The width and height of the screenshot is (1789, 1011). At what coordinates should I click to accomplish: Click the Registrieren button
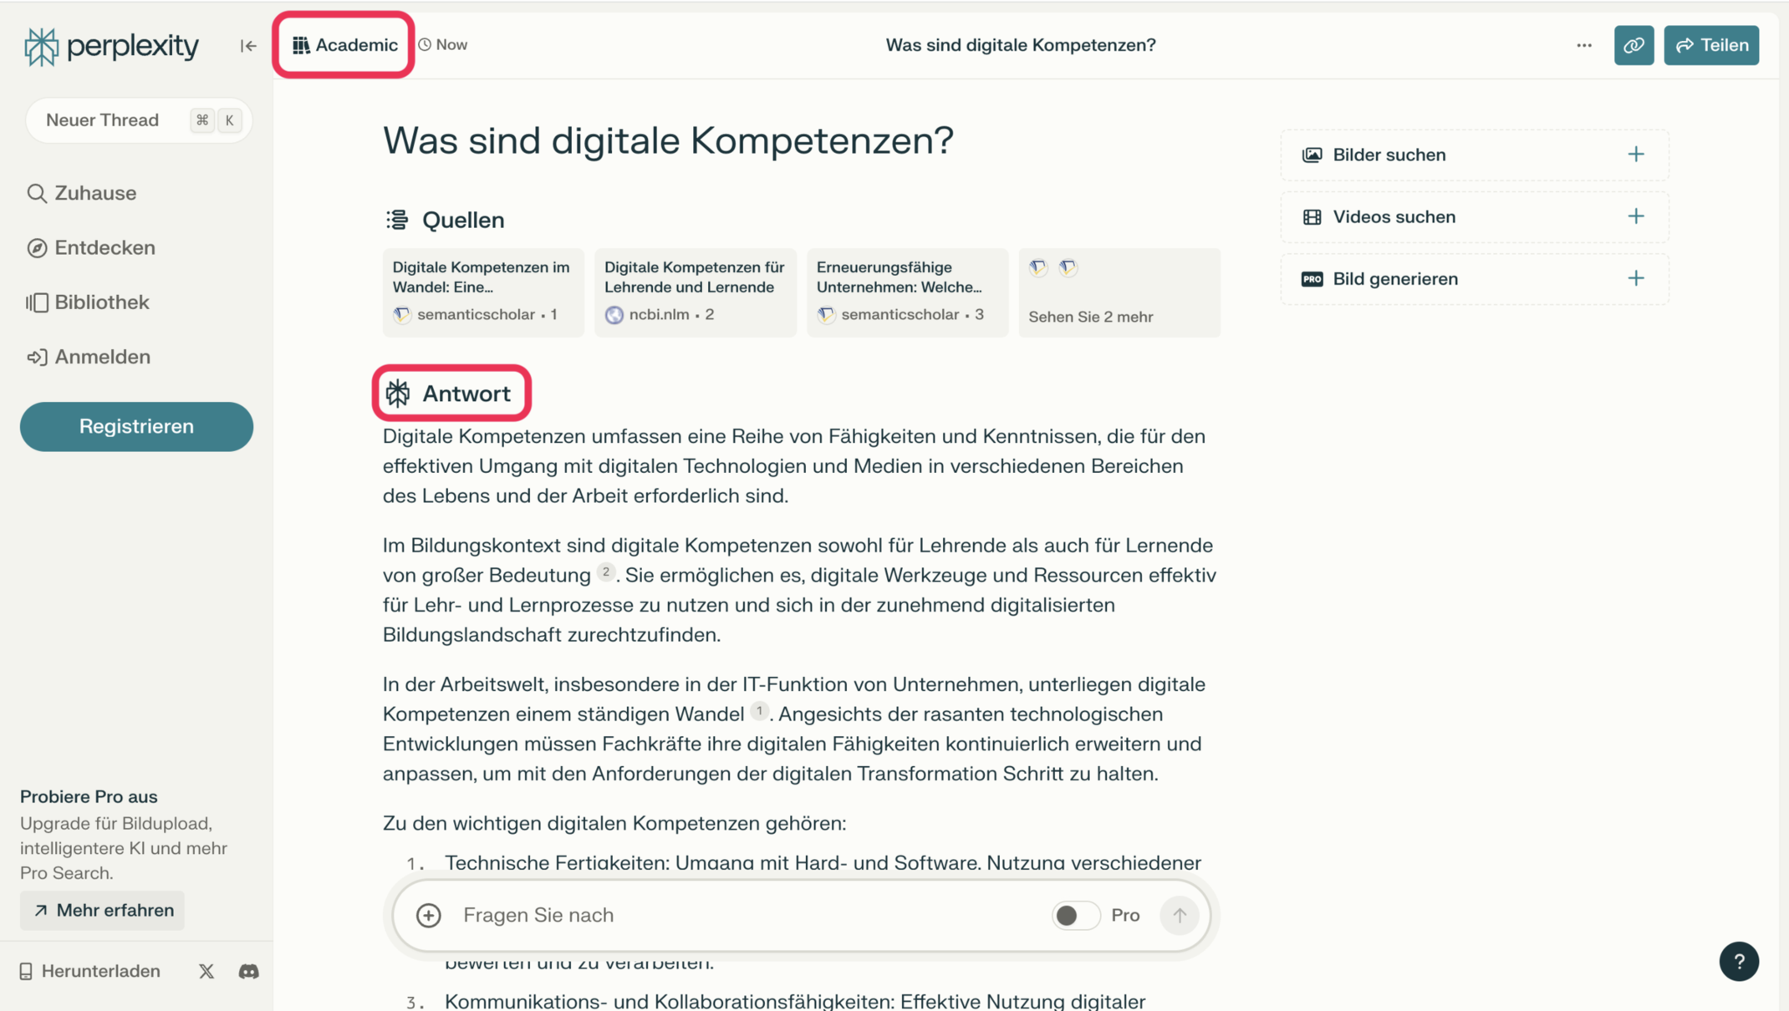point(136,427)
